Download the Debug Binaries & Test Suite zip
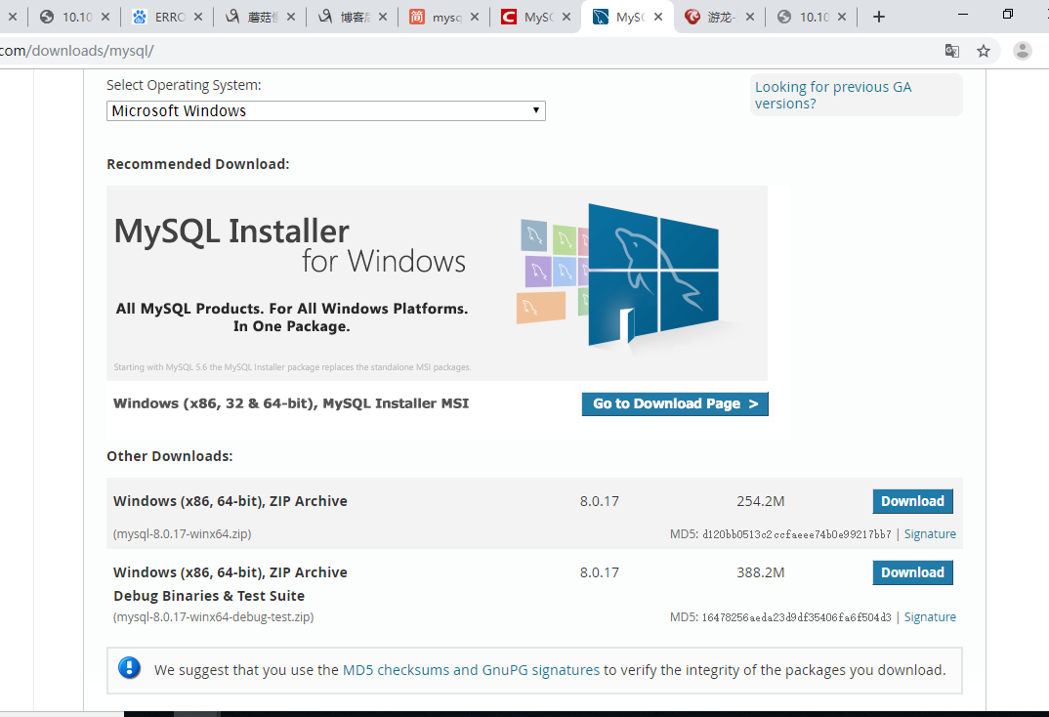The width and height of the screenshot is (1049, 717). (912, 572)
